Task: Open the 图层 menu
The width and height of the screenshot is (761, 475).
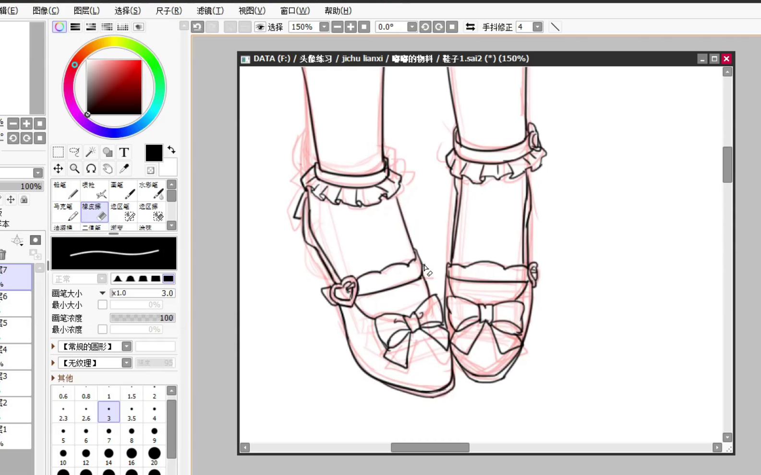Action: pos(87,11)
